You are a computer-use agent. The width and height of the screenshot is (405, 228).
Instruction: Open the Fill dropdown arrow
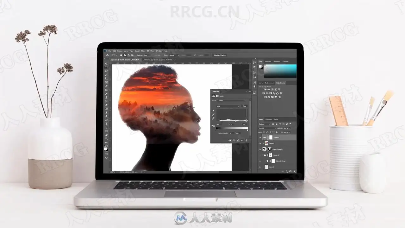click(x=290, y=132)
